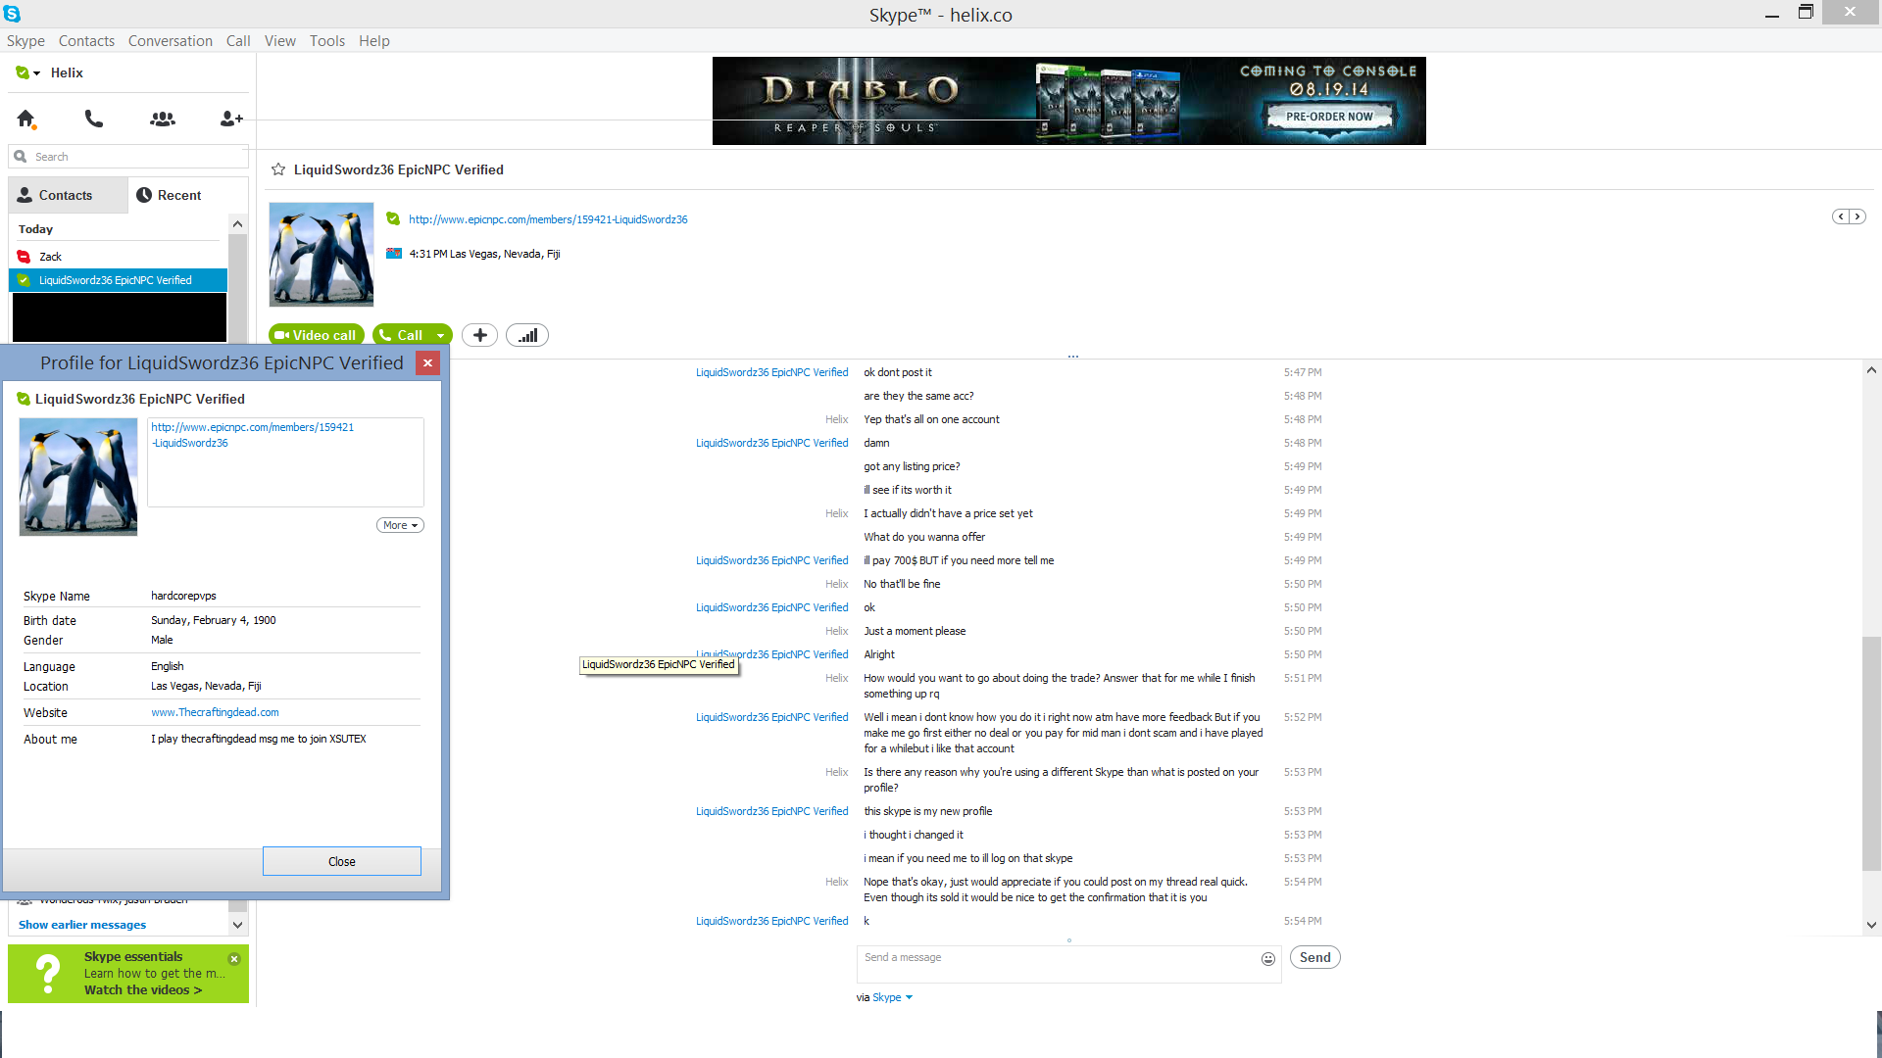Screen dimensions: 1882x1058
Task: Open the call quality signal bars icon
Action: pyautogui.click(x=527, y=335)
